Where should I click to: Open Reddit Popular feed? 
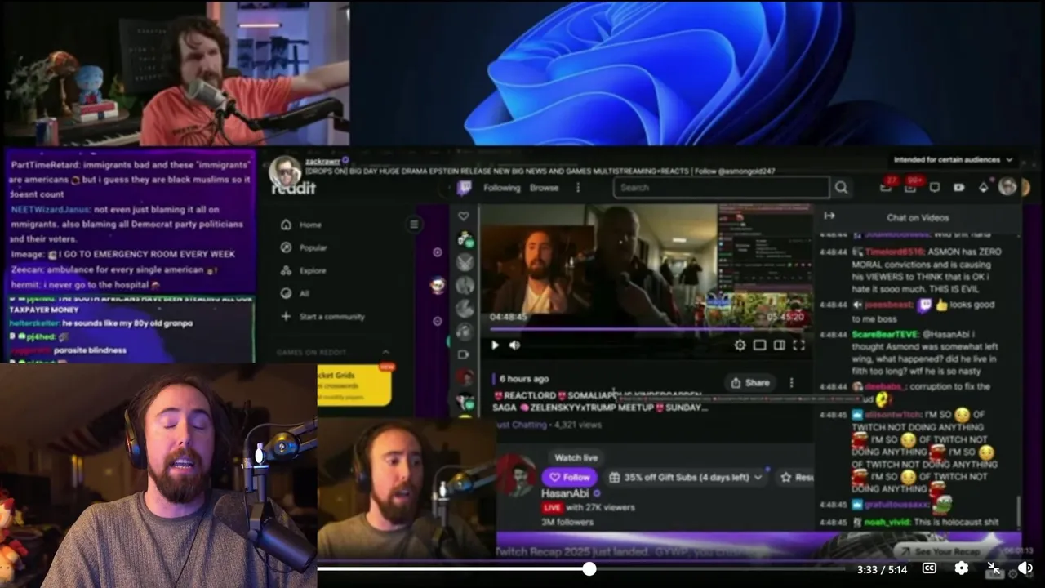tap(313, 247)
